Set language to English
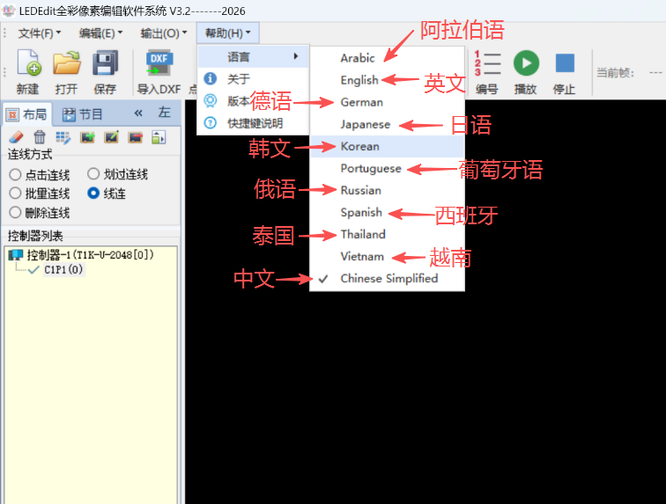 tap(388, 80)
